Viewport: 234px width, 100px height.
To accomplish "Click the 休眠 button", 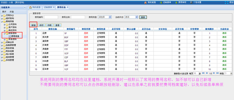I will (x=49, y=25).
